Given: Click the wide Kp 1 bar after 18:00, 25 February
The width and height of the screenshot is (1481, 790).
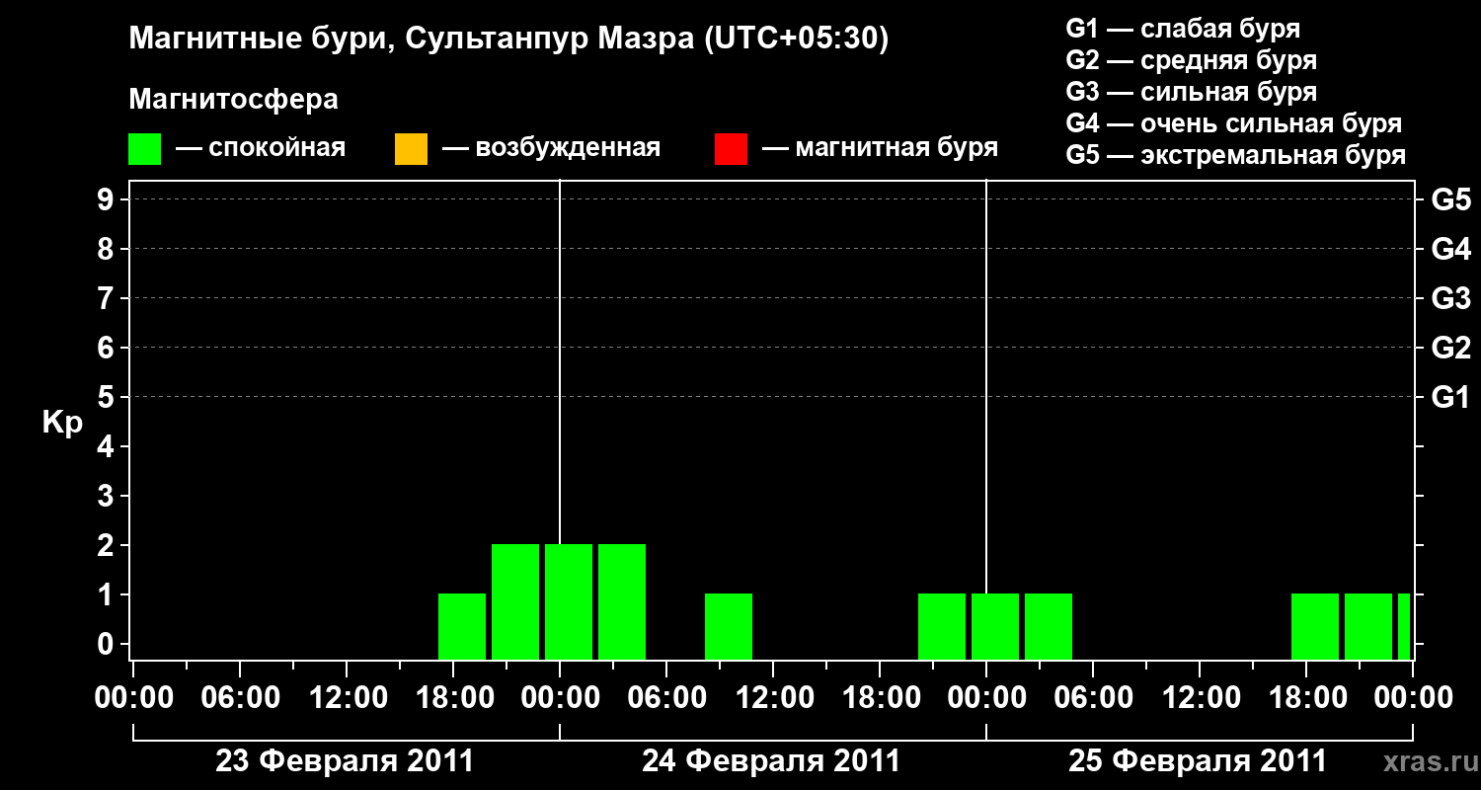Looking at the screenshot, I should [1368, 626].
